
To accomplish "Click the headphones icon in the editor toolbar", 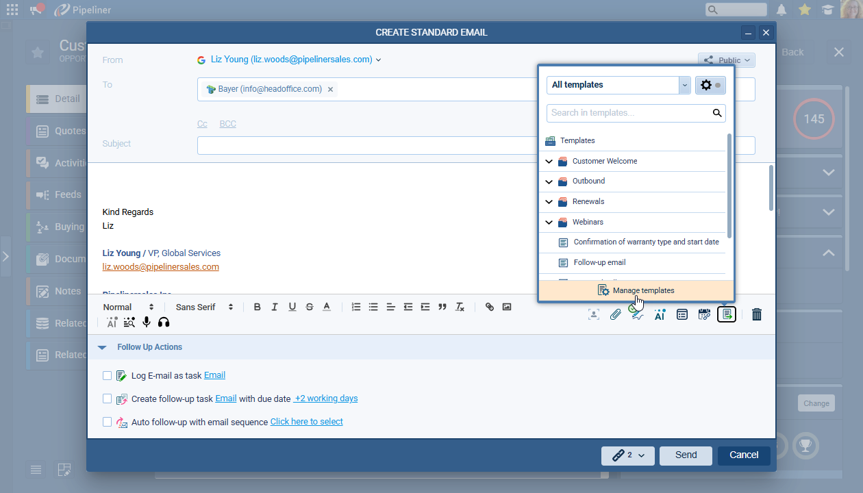I will 164,323.
